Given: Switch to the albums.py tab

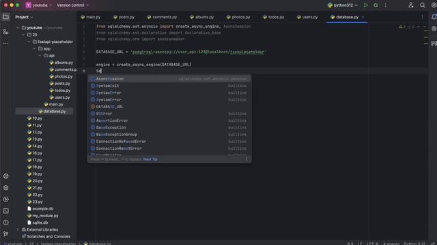Looking at the screenshot, I should pyautogui.click(x=202, y=17).
